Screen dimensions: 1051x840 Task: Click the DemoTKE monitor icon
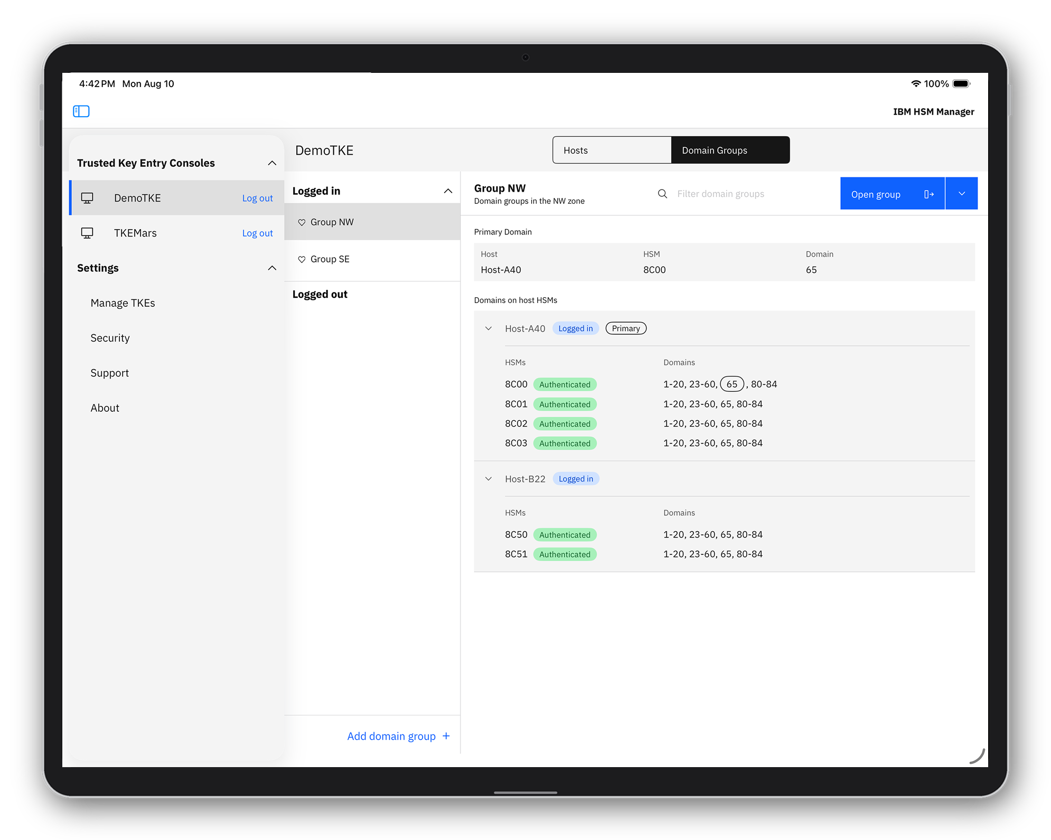[87, 198]
